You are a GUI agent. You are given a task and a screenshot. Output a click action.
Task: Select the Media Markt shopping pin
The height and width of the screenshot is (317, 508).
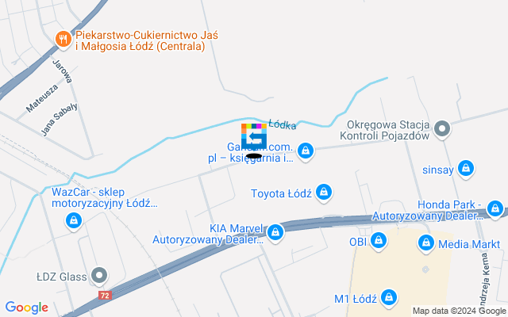click(x=426, y=243)
